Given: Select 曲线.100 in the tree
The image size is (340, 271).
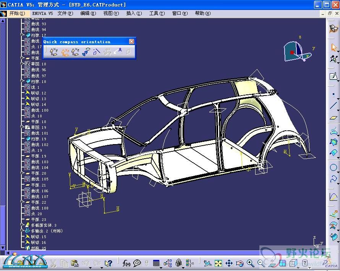Looking at the screenshot, I should 40,110.
